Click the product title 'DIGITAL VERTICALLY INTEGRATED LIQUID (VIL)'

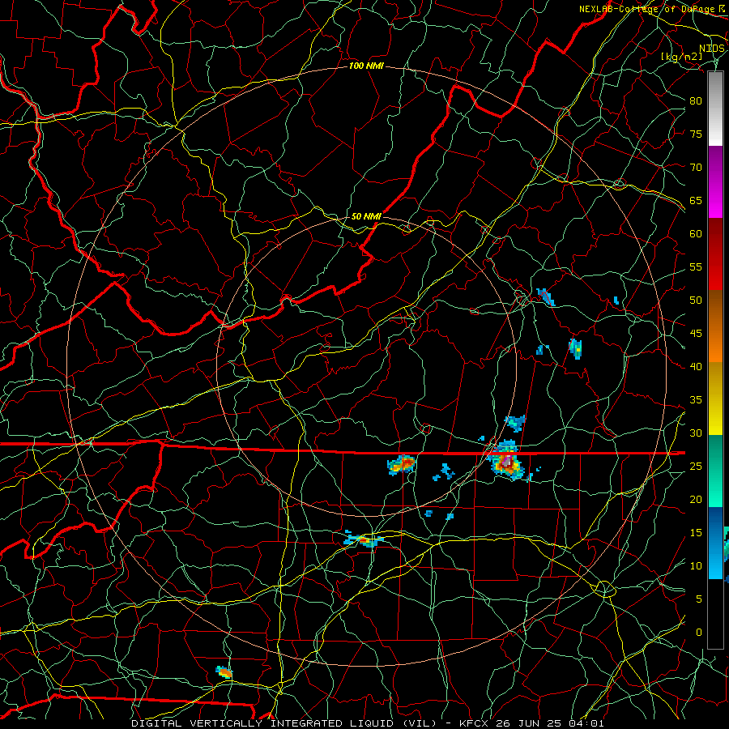click(283, 723)
